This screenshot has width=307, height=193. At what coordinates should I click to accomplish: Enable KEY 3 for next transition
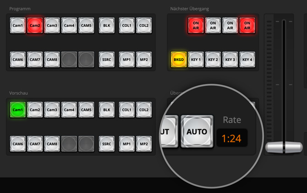coord(230,60)
